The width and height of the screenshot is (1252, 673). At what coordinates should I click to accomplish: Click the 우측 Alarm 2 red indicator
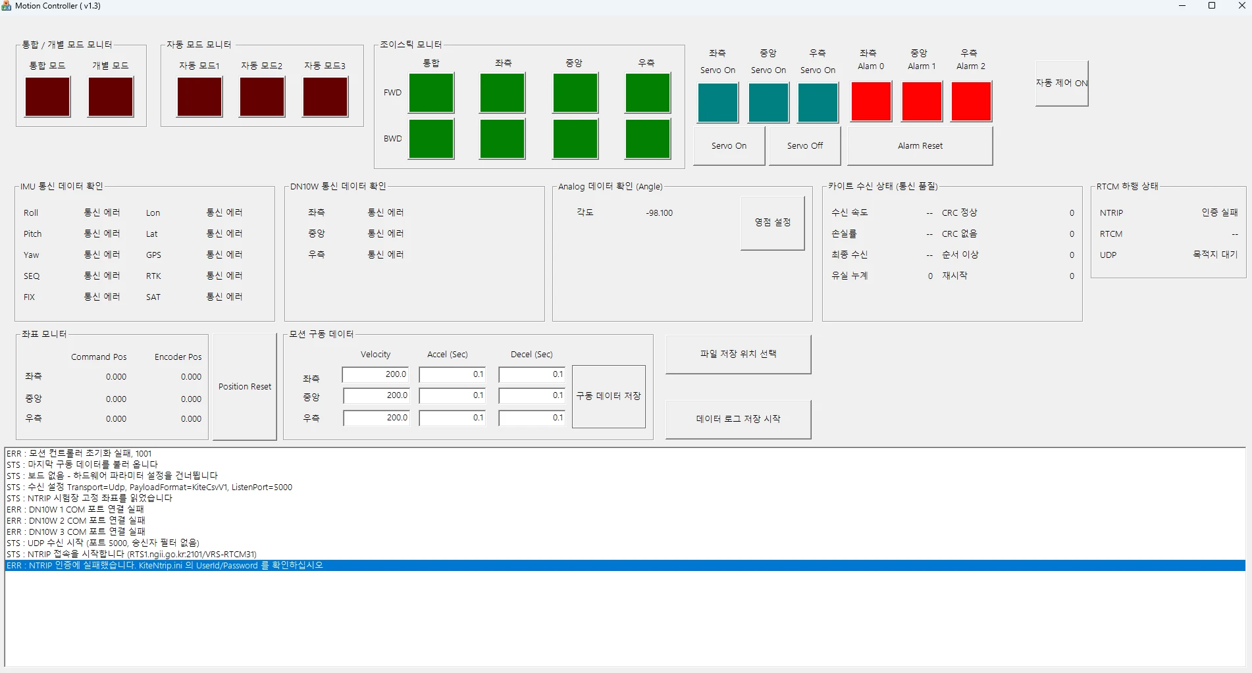click(971, 101)
